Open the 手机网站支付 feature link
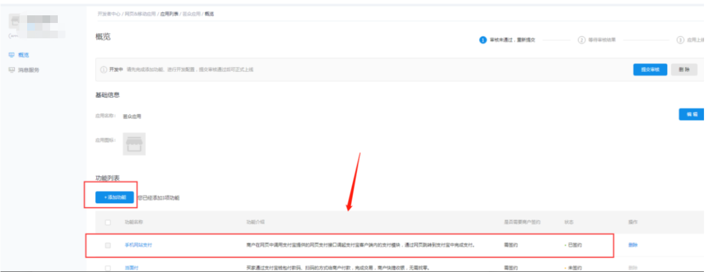 tap(138, 245)
